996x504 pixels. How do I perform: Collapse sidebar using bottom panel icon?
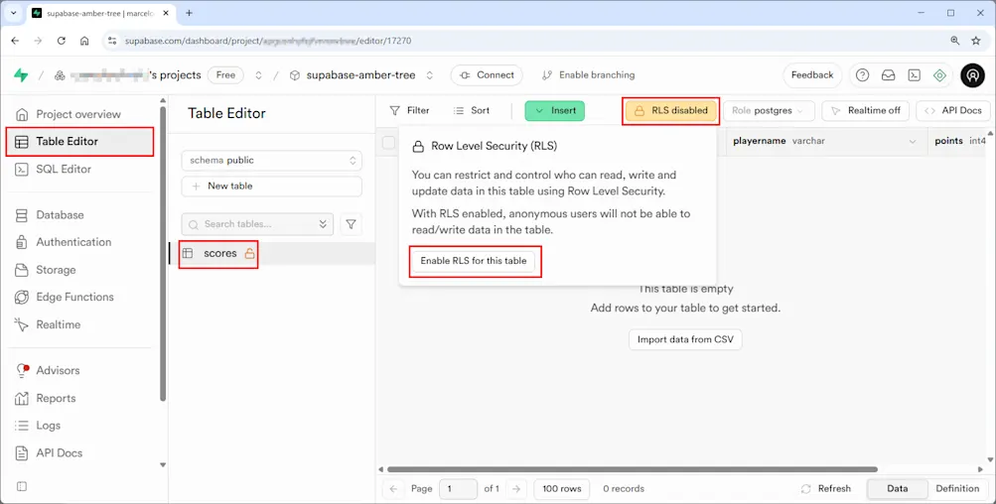coord(22,487)
